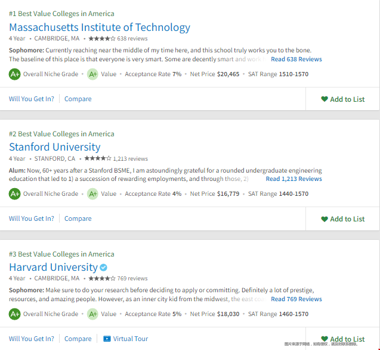
Task: Click the Virtual Tour film icon
Action: [107, 339]
